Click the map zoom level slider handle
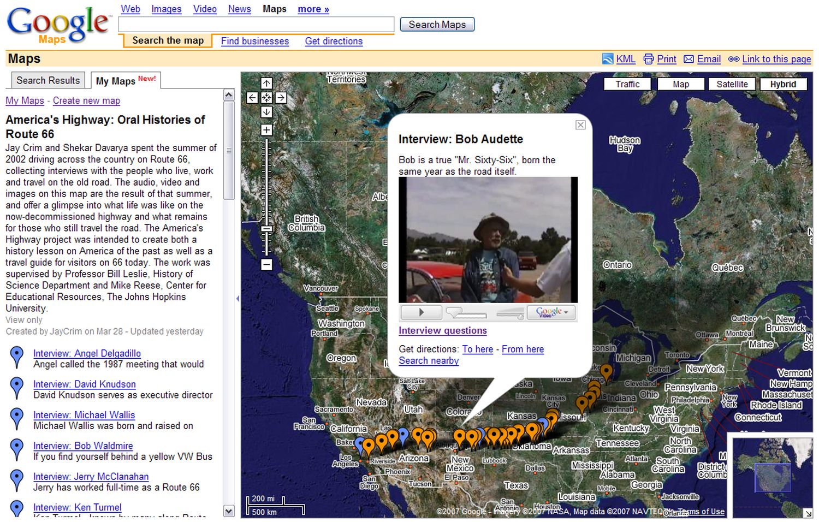Screen dimensions: 819x522 (266, 229)
